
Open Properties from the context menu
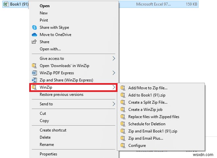(48, 154)
